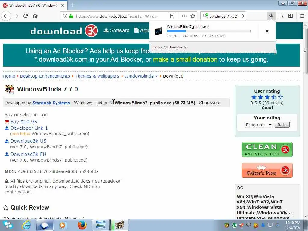The image size is (308, 231).
Task: Close the WindowBlinds 7 tab
Action: pos(62,5)
